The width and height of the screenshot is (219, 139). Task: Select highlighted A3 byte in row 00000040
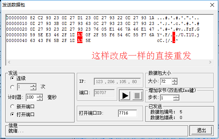pyautogui.click(x=80, y=40)
